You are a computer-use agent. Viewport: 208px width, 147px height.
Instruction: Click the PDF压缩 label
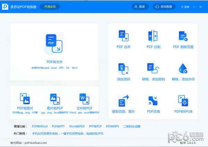[153, 111]
